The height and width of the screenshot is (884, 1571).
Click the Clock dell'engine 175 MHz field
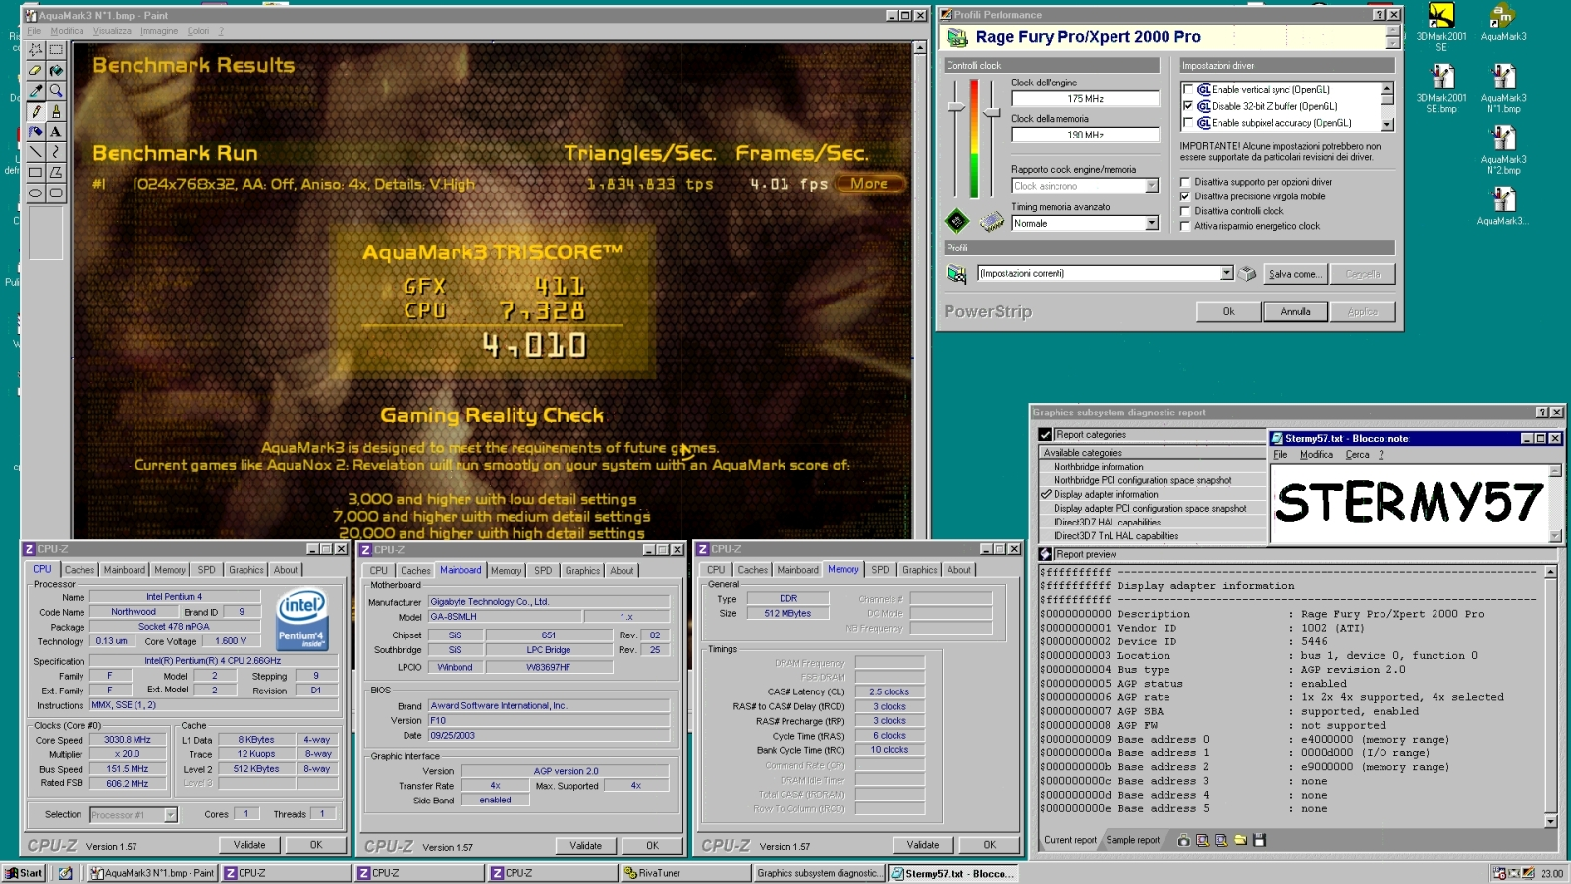pos(1085,99)
